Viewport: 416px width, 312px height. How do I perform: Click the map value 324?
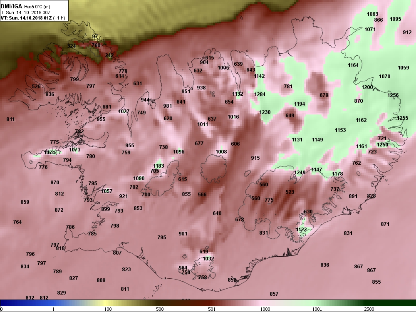[x=72, y=46]
